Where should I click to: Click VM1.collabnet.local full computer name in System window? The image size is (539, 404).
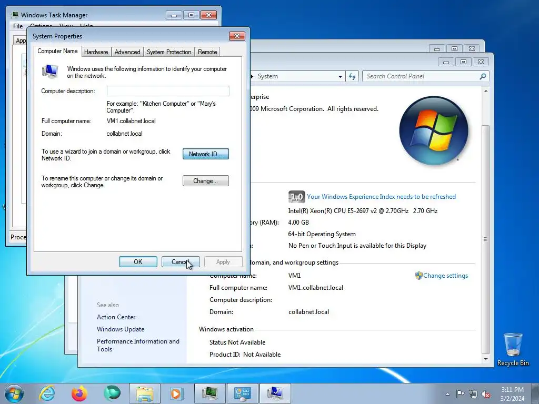(316, 288)
